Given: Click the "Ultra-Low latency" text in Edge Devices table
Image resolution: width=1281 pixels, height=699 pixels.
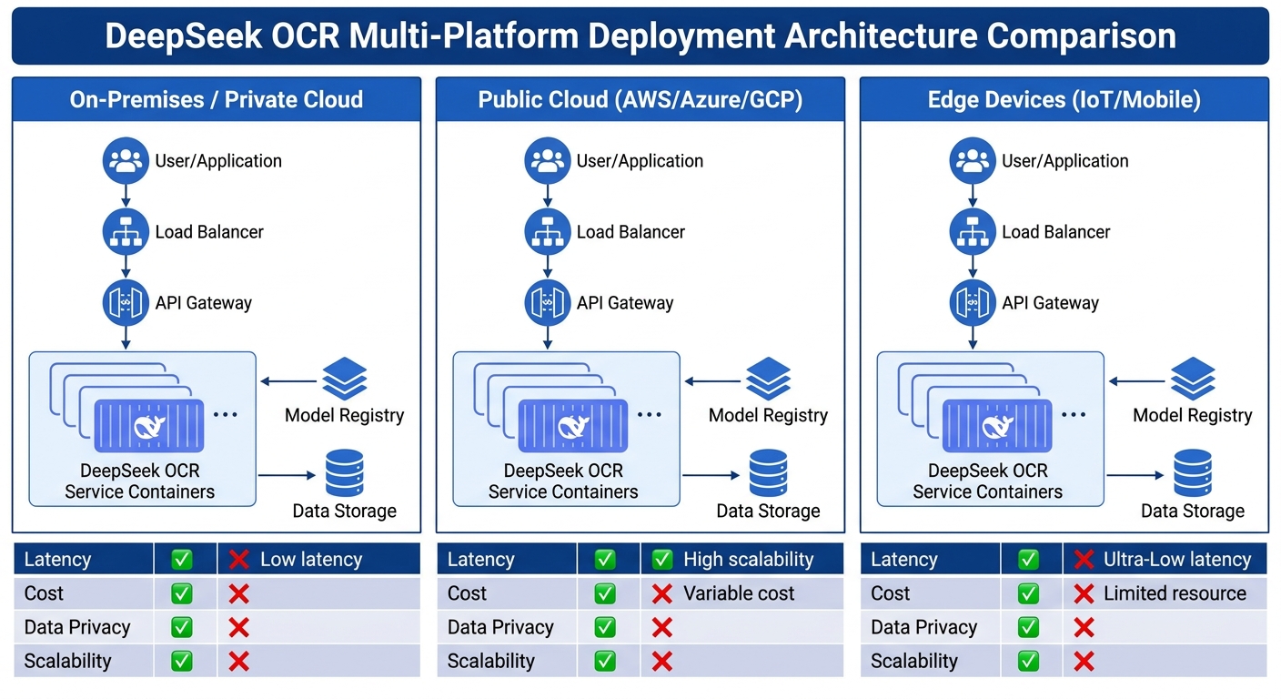Looking at the screenshot, I should 1177,560.
